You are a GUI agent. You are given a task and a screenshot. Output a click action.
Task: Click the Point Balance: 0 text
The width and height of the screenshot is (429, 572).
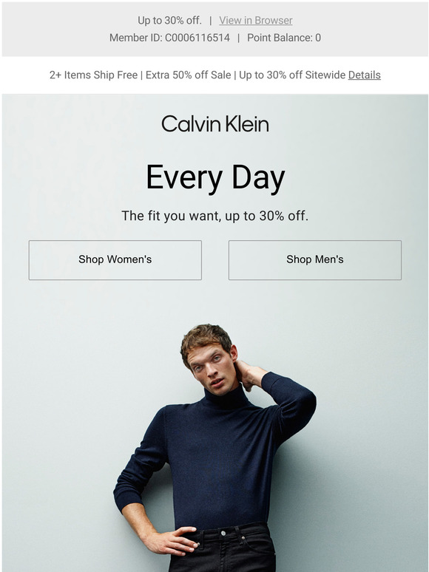point(284,38)
